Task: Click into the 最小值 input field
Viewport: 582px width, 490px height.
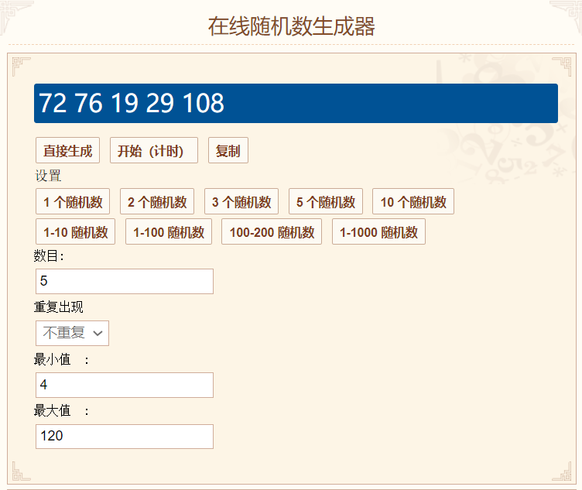Action: 125,385
